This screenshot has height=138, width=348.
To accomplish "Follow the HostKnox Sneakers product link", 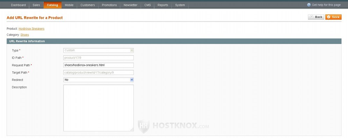I will (31, 29).
